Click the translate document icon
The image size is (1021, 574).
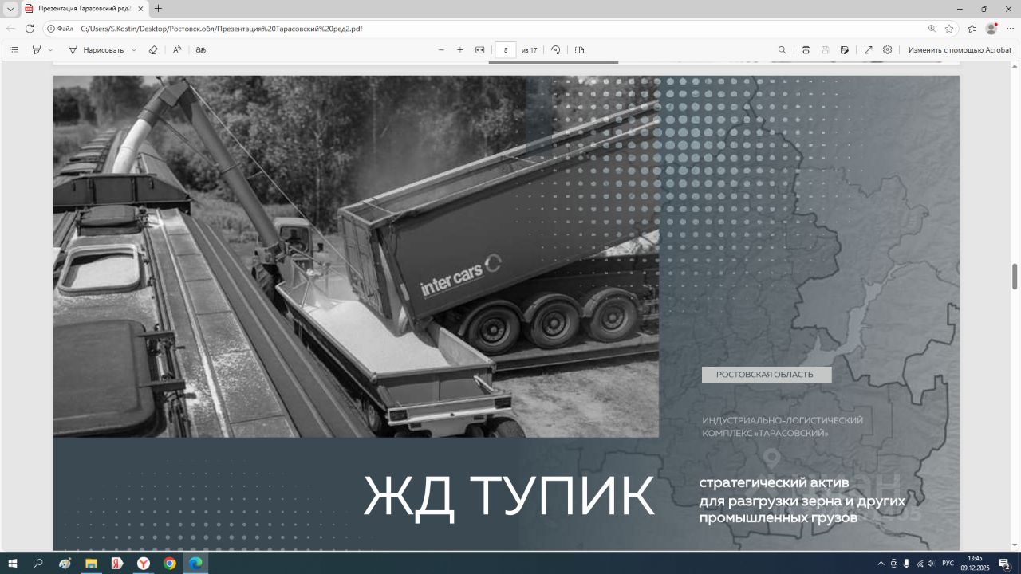pos(201,49)
